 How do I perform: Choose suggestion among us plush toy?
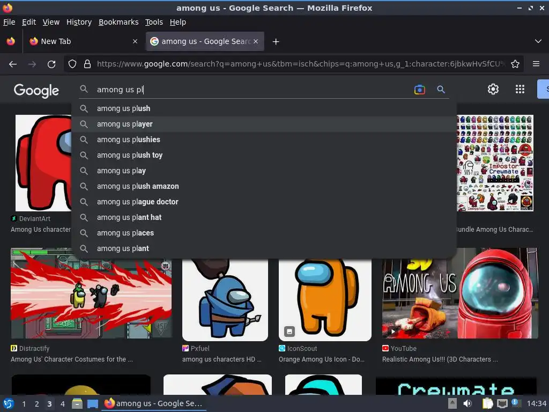pyautogui.click(x=264, y=155)
